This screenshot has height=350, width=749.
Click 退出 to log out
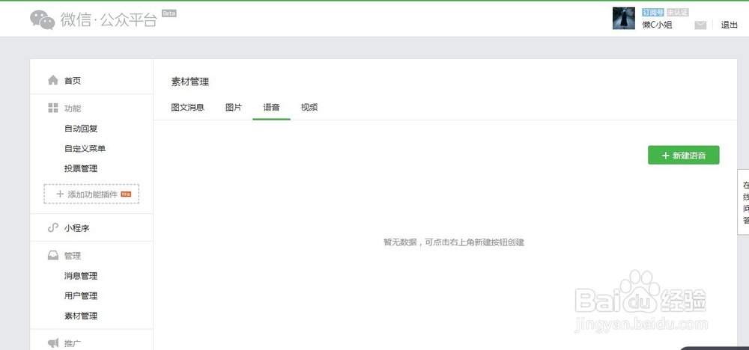tap(729, 25)
